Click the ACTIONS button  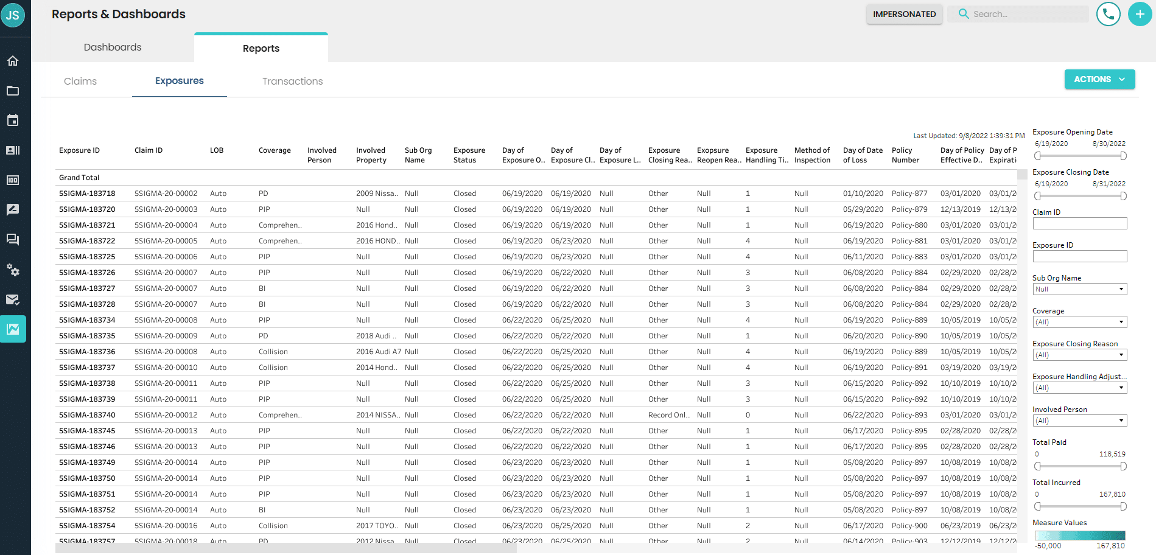(x=1099, y=79)
